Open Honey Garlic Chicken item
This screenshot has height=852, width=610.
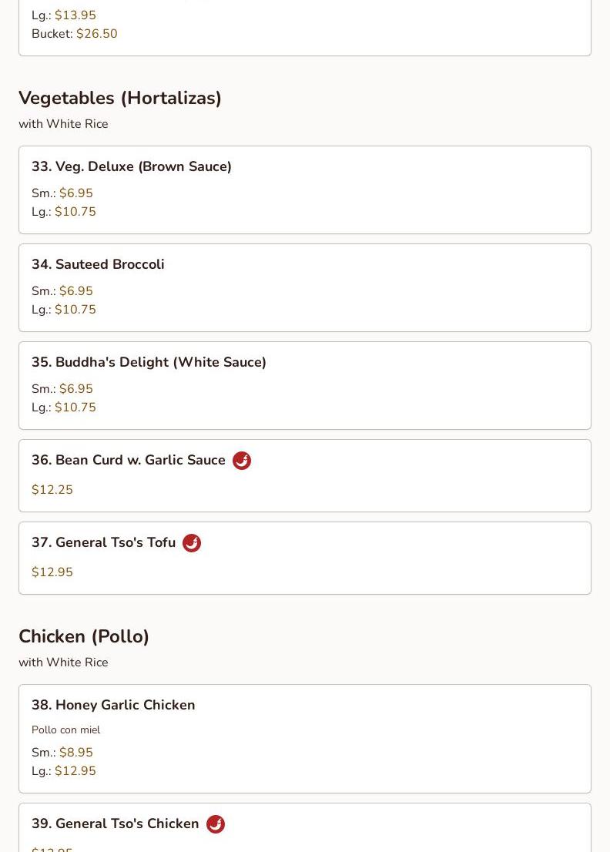click(305, 739)
